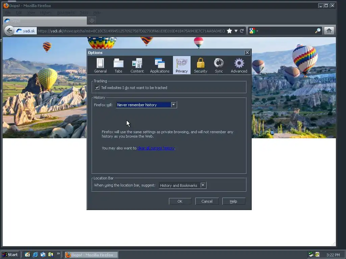The image size is (346, 259).
Task: Open the Google search engine selector
Action: click(253, 31)
